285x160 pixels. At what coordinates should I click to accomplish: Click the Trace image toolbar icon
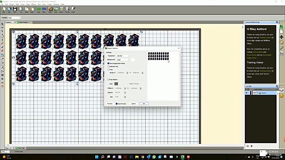pyautogui.click(x=56, y=10)
